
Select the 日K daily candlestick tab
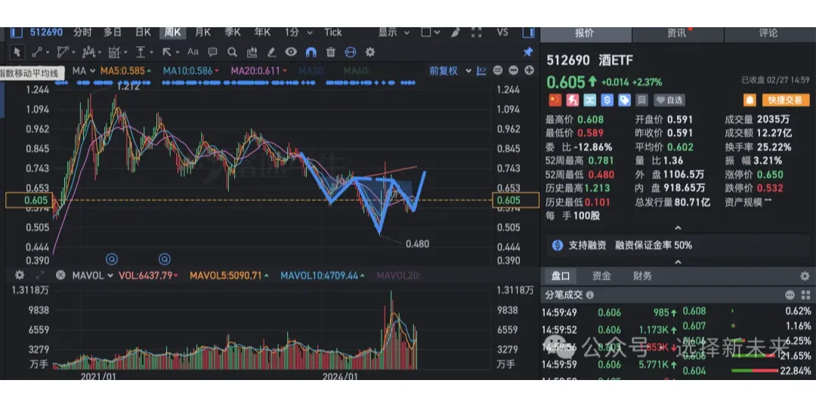pyautogui.click(x=143, y=32)
